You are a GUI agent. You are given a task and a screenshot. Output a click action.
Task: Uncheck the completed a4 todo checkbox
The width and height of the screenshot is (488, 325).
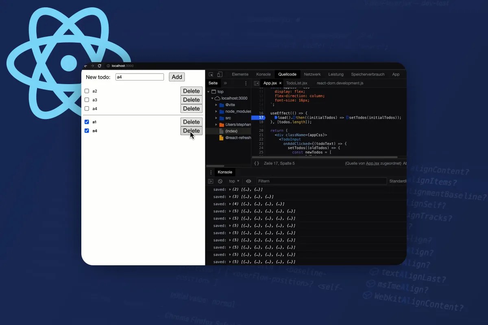87,130
